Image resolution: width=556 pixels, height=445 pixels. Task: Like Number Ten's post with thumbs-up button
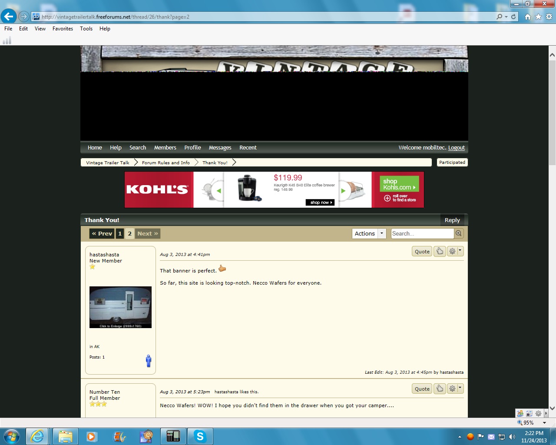point(440,389)
